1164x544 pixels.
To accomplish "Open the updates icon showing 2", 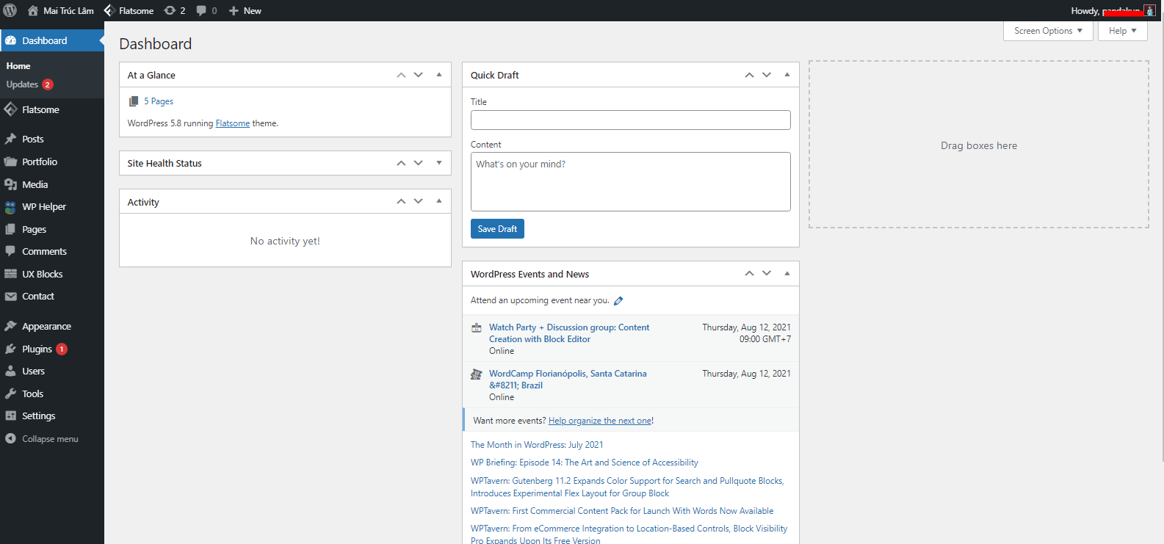I will [x=175, y=10].
